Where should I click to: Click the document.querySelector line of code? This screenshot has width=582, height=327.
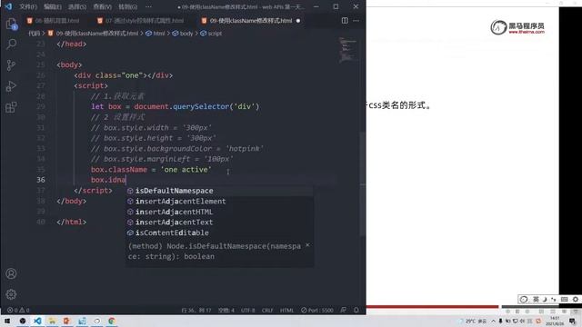[x=176, y=107]
